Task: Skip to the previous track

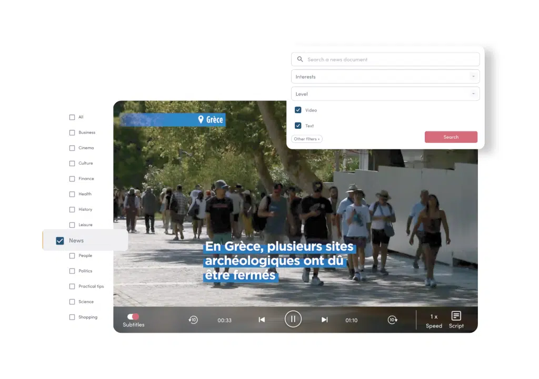Action: [x=262, y=320]
